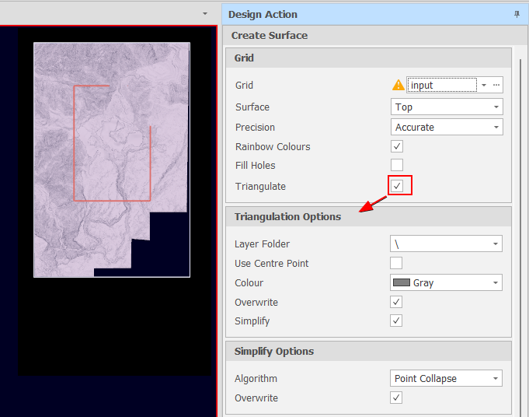Click the Precision label
529x417 pixels.
pyautogui.click(x=255, y=128)
